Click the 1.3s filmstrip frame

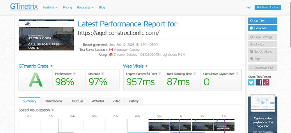(224, 125)
